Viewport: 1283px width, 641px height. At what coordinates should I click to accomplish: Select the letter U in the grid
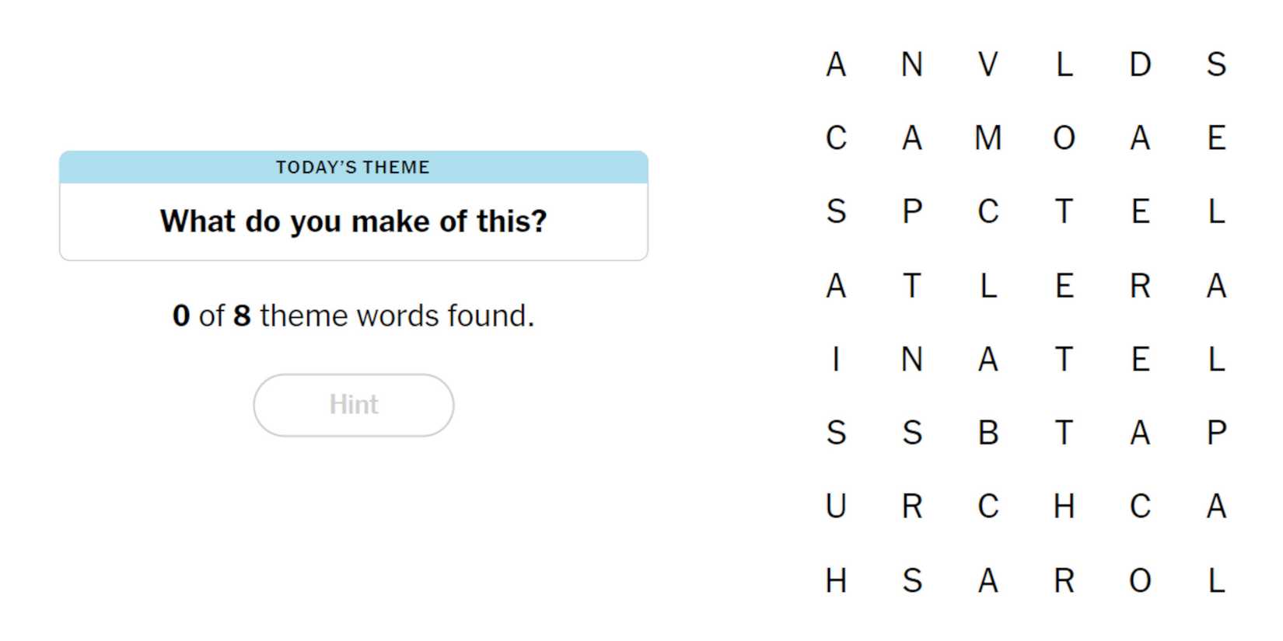836,507
